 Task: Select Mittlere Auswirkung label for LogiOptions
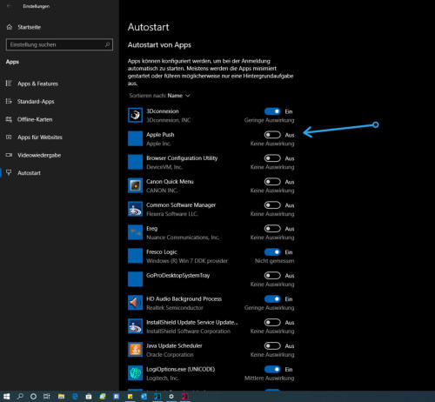(x=269, y=378)
